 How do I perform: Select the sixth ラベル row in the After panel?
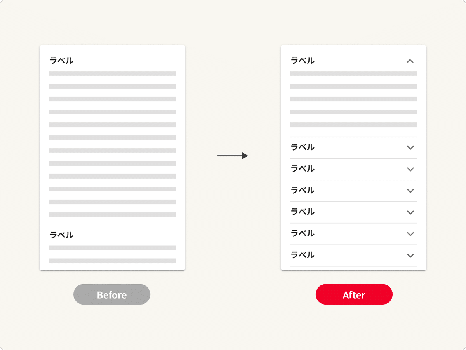pyautogui.click(x=303, y=233)
